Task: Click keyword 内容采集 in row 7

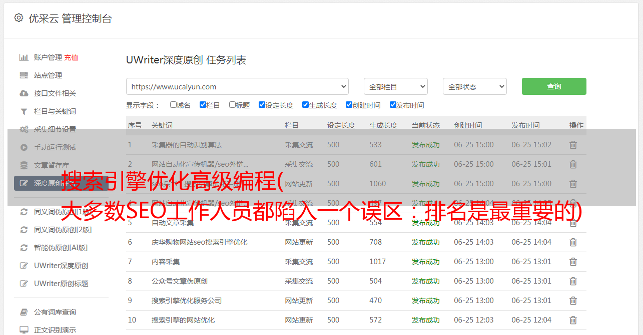Action: click(x=166, y=262)
